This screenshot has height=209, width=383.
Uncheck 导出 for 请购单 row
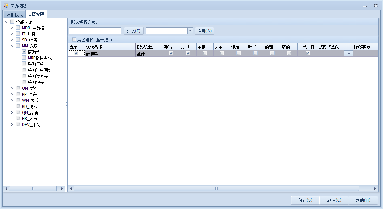pos(171,53)
